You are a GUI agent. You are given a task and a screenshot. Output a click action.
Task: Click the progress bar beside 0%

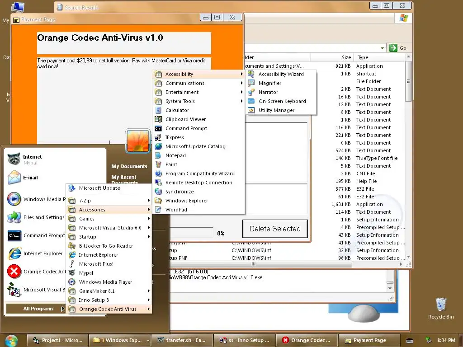[x=191, y=233]
